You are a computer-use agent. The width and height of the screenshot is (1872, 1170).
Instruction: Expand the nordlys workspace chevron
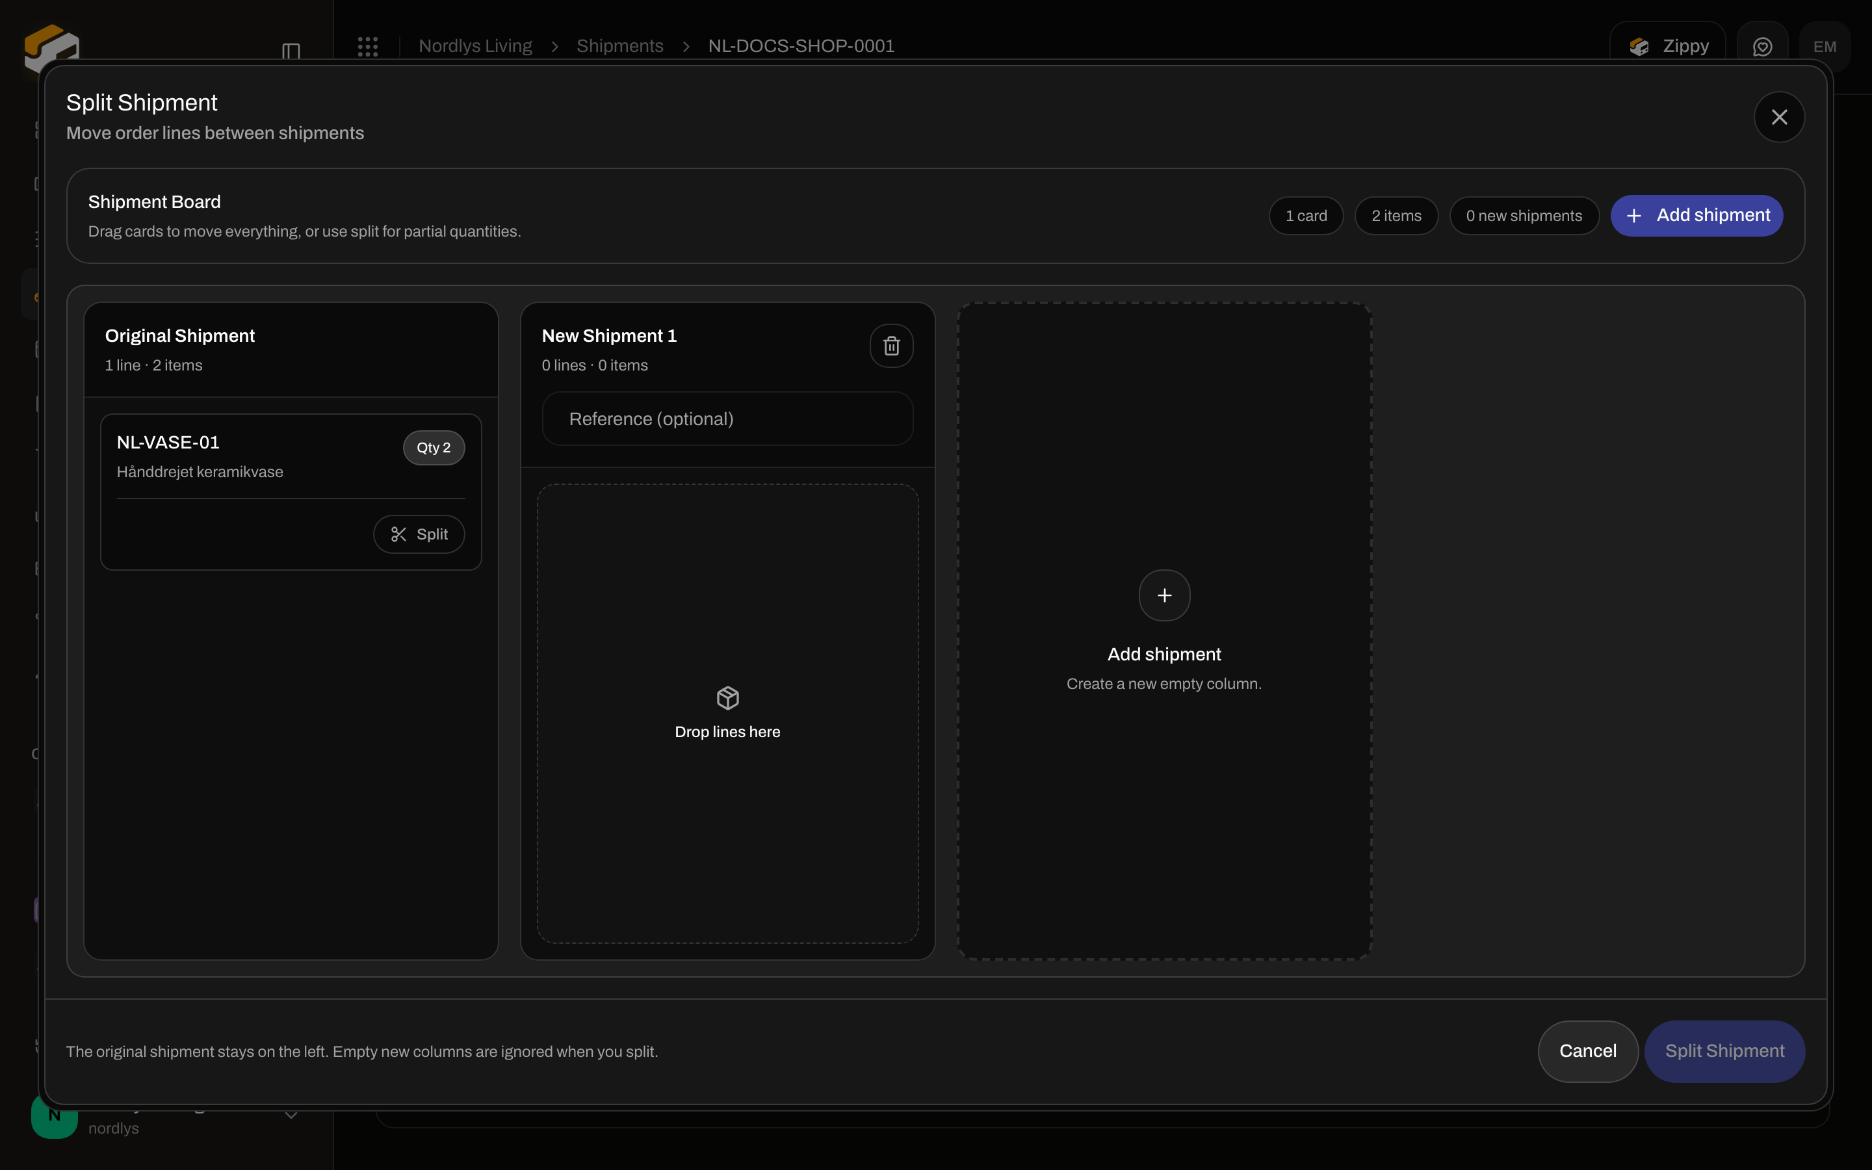tap(291, 1115)
